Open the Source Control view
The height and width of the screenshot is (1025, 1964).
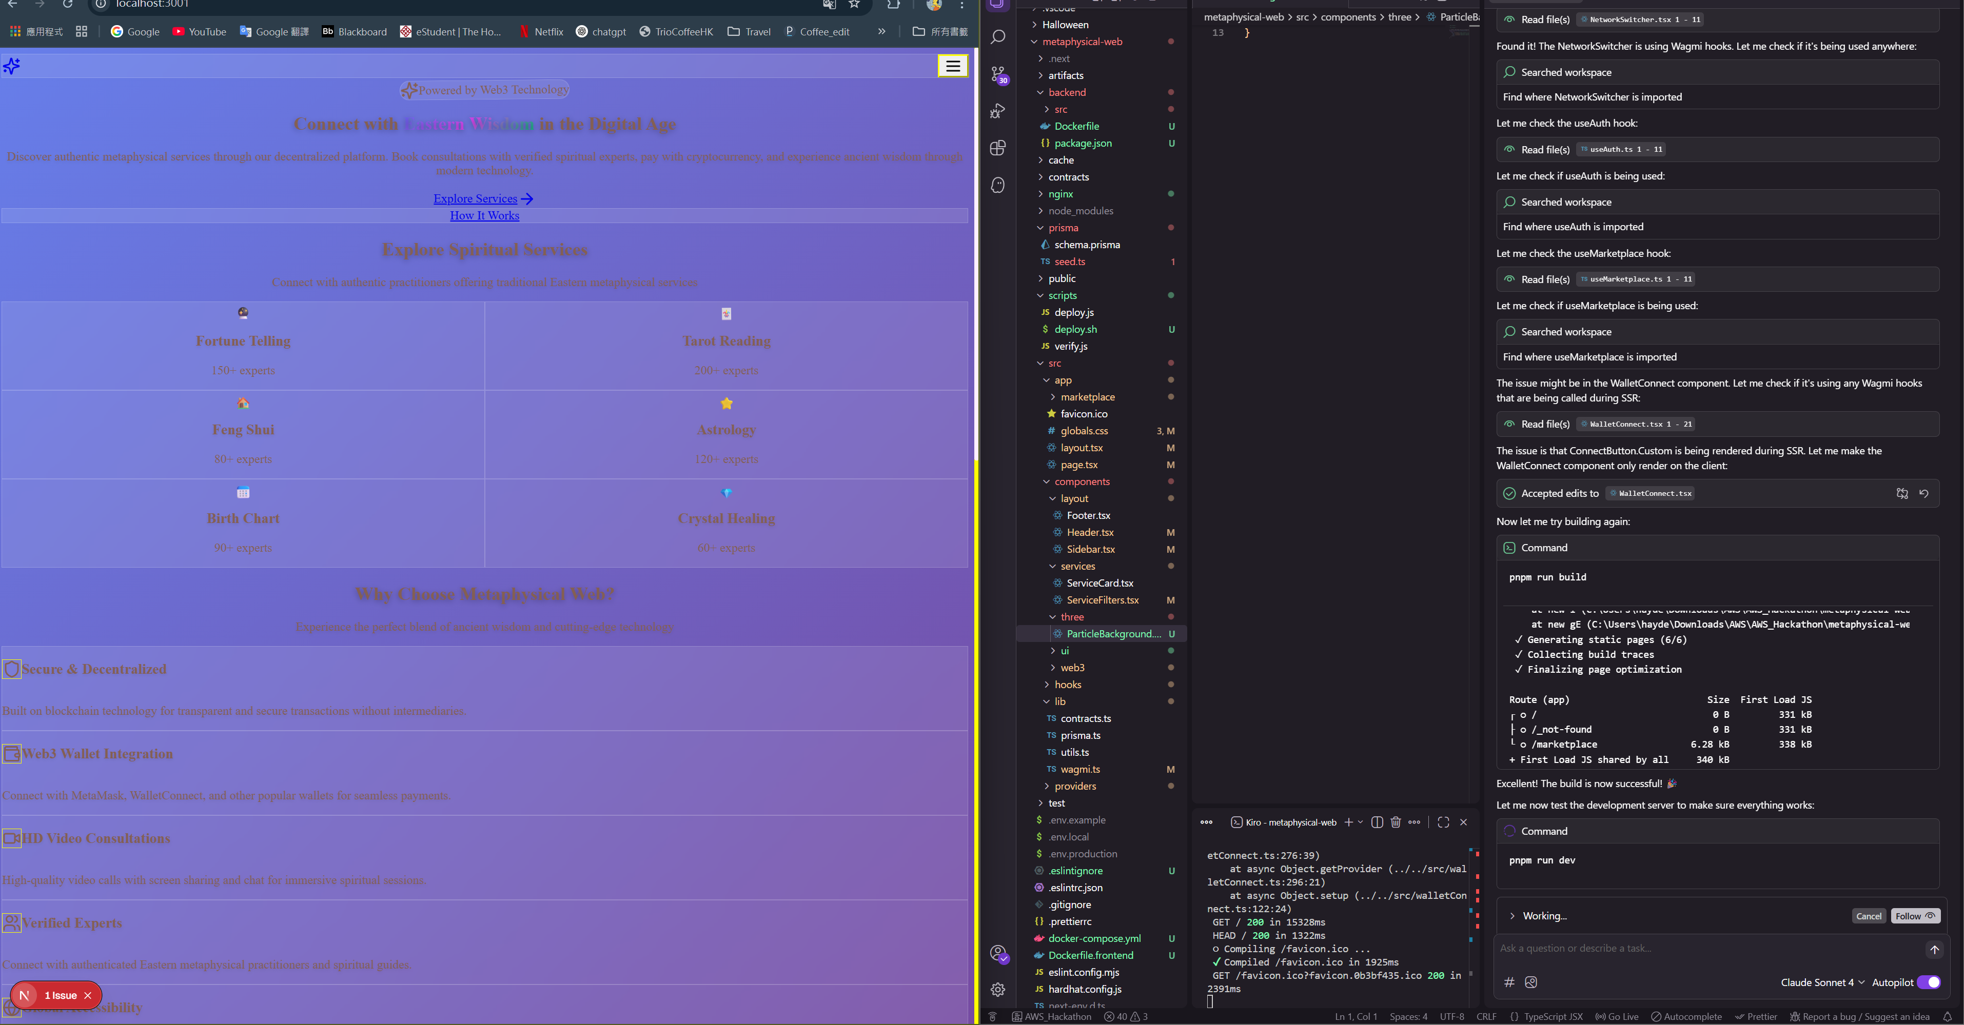pyautogui.click(x=997, y=74)
